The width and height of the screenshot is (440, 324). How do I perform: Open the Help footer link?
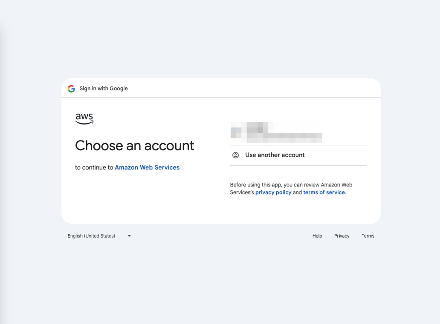click(x=317, y=236)
